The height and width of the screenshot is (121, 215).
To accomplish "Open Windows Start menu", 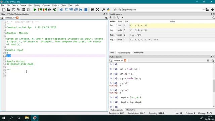I will [x=4, y=118].
